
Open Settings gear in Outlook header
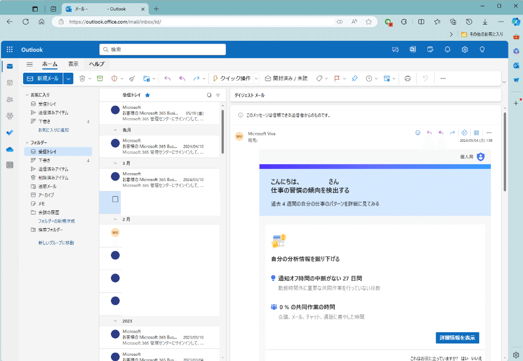(x=464, y=49)
